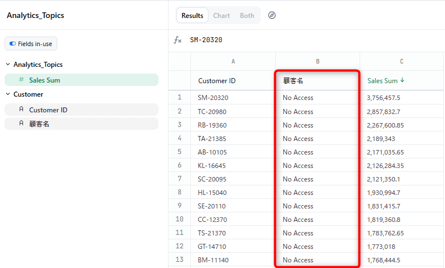
Task: Select column C header
Action: click(402, 61)
